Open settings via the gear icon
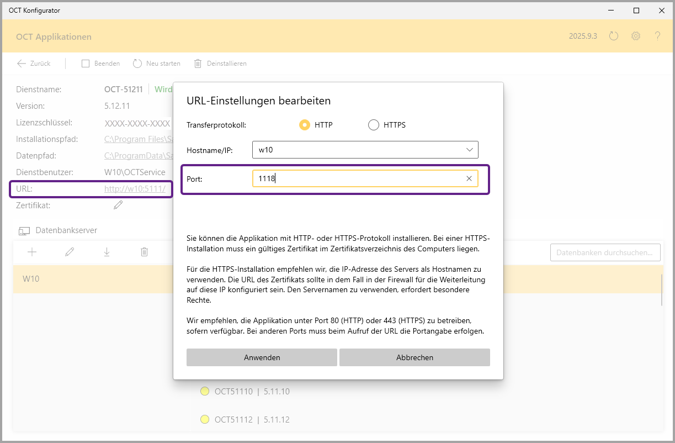This screenshot has width=675, height=443. point(636,36)
